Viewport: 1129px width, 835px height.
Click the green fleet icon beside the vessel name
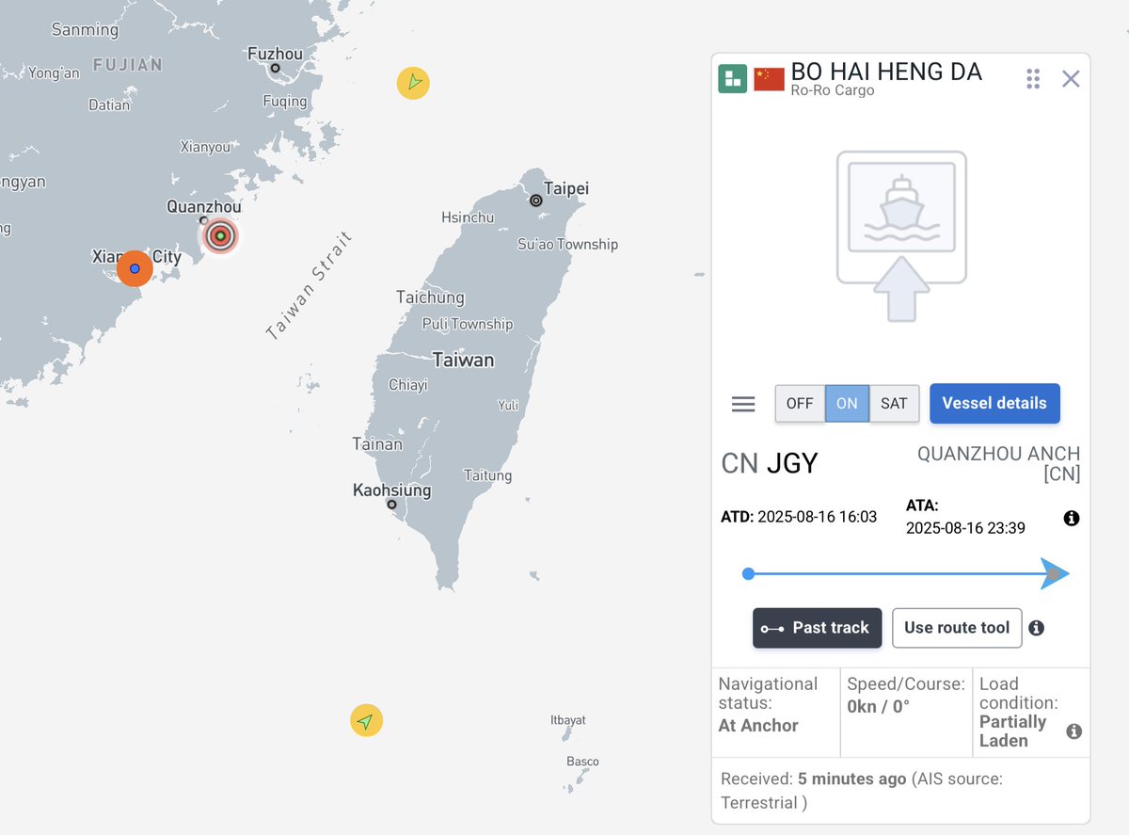(x=732, y=79)
